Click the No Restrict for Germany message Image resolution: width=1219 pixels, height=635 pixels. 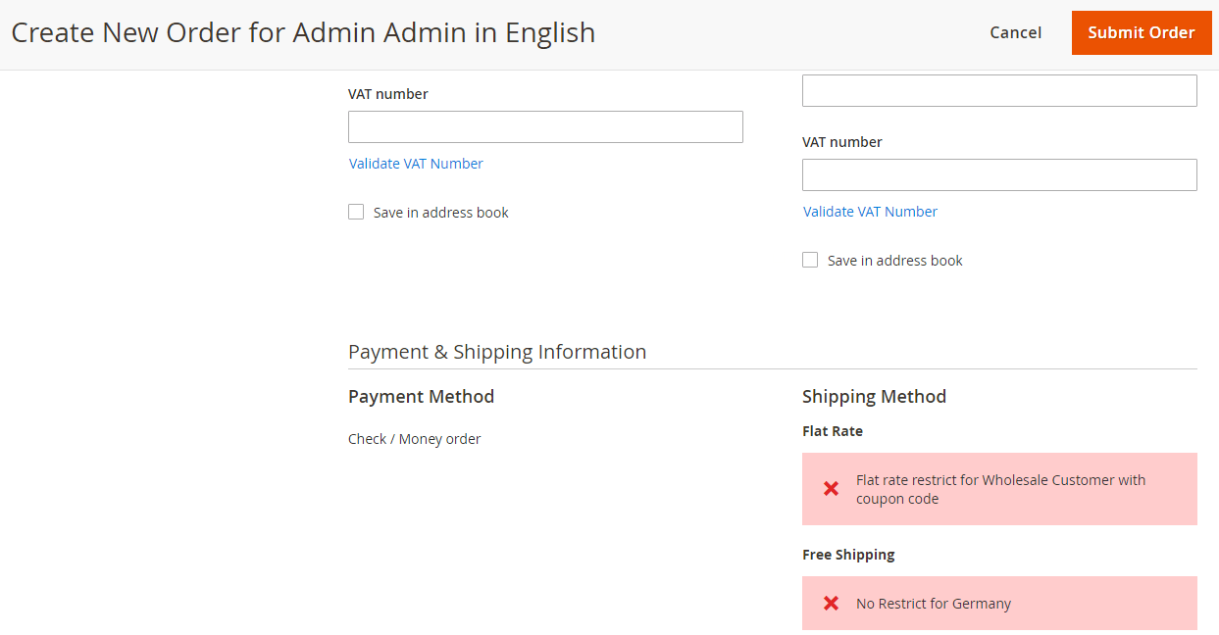pos(933,604)
